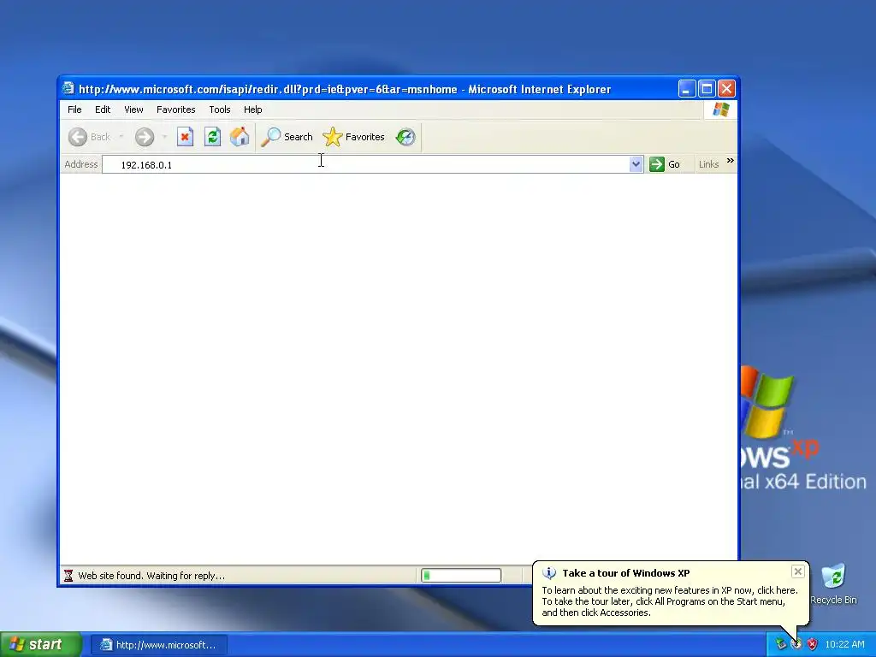Click the Windows flag logo throbber
876x657 pixels.
[x=720, y=109]
